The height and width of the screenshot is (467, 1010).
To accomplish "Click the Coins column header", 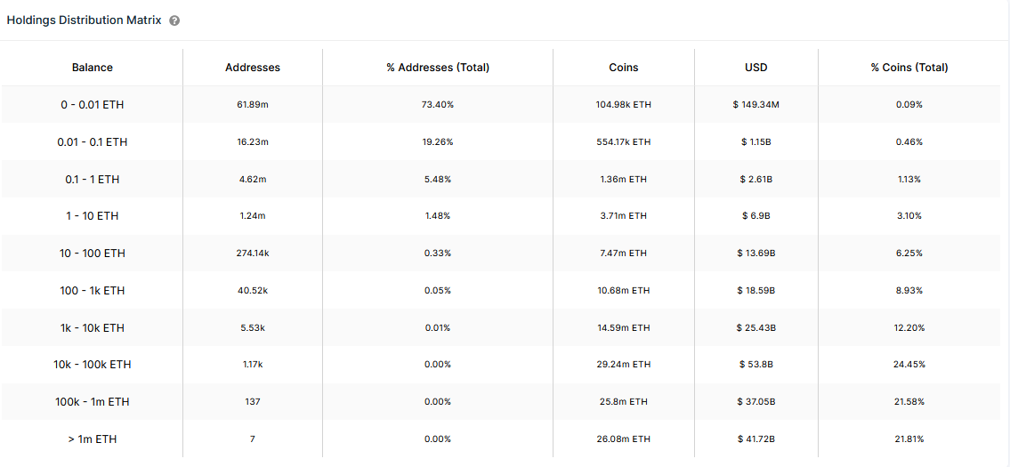I will pos(623,67).
